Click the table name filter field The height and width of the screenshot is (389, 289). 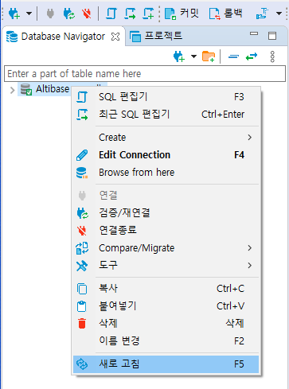(145, 74)
